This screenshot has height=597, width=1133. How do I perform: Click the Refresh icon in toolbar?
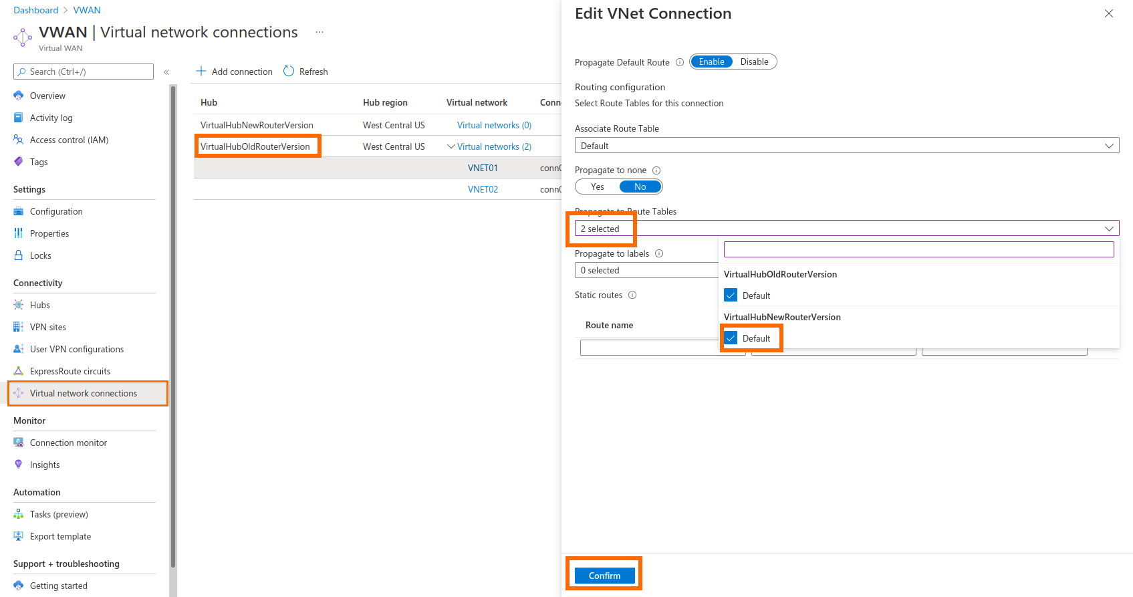tap(289, 72)
